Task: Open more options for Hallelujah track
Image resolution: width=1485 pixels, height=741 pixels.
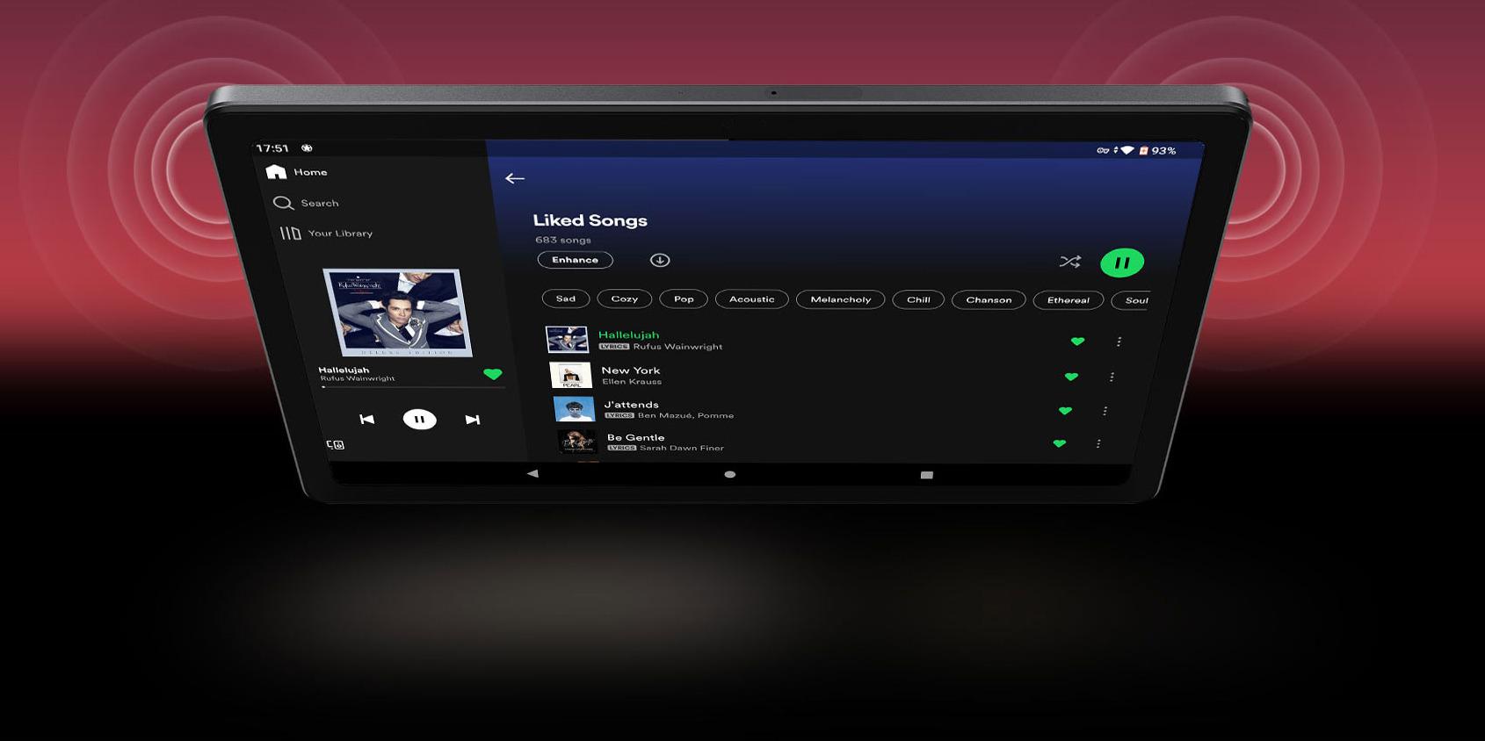Action: coord(1119,342)
